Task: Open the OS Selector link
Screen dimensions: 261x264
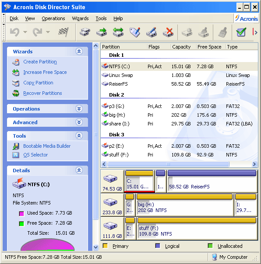Action: (x=35, y=155)
